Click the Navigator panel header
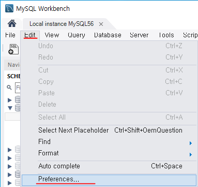Image resolution: width=198 pixels, height=187 pixels. click(12, 65)
